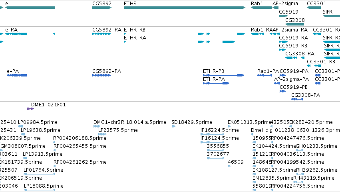The width and height of the screenshot is (340, 192).
Task: Select the LP09984.5prime EST label
Action: 38,122
